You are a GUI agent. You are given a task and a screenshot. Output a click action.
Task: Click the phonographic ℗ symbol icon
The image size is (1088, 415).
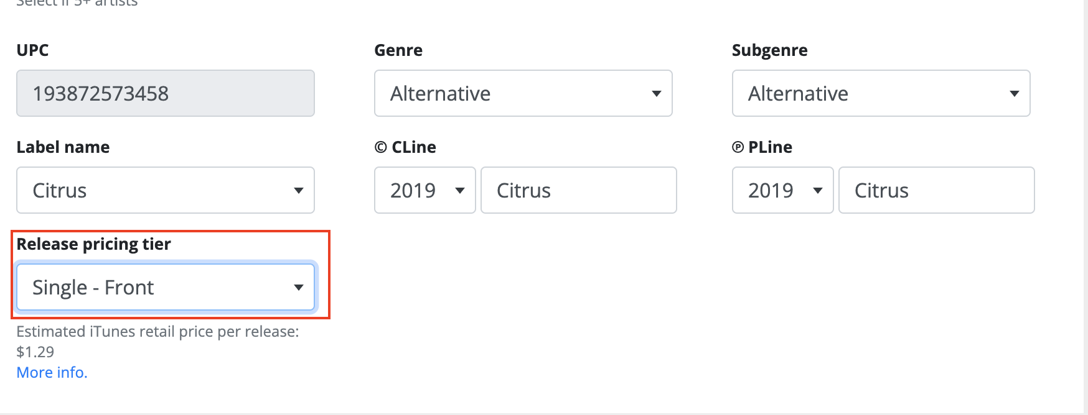[x=738, y=147]
